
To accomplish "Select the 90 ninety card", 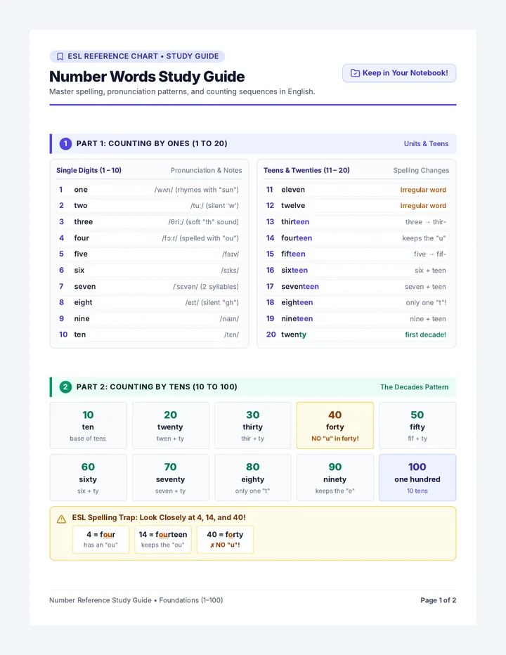I will pos(335,477).
